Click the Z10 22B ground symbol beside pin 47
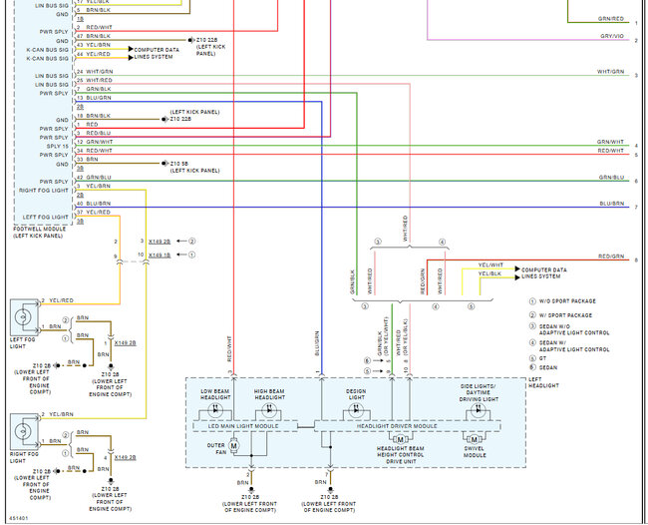This screenshot has width=648, height=525. point(190,40)
